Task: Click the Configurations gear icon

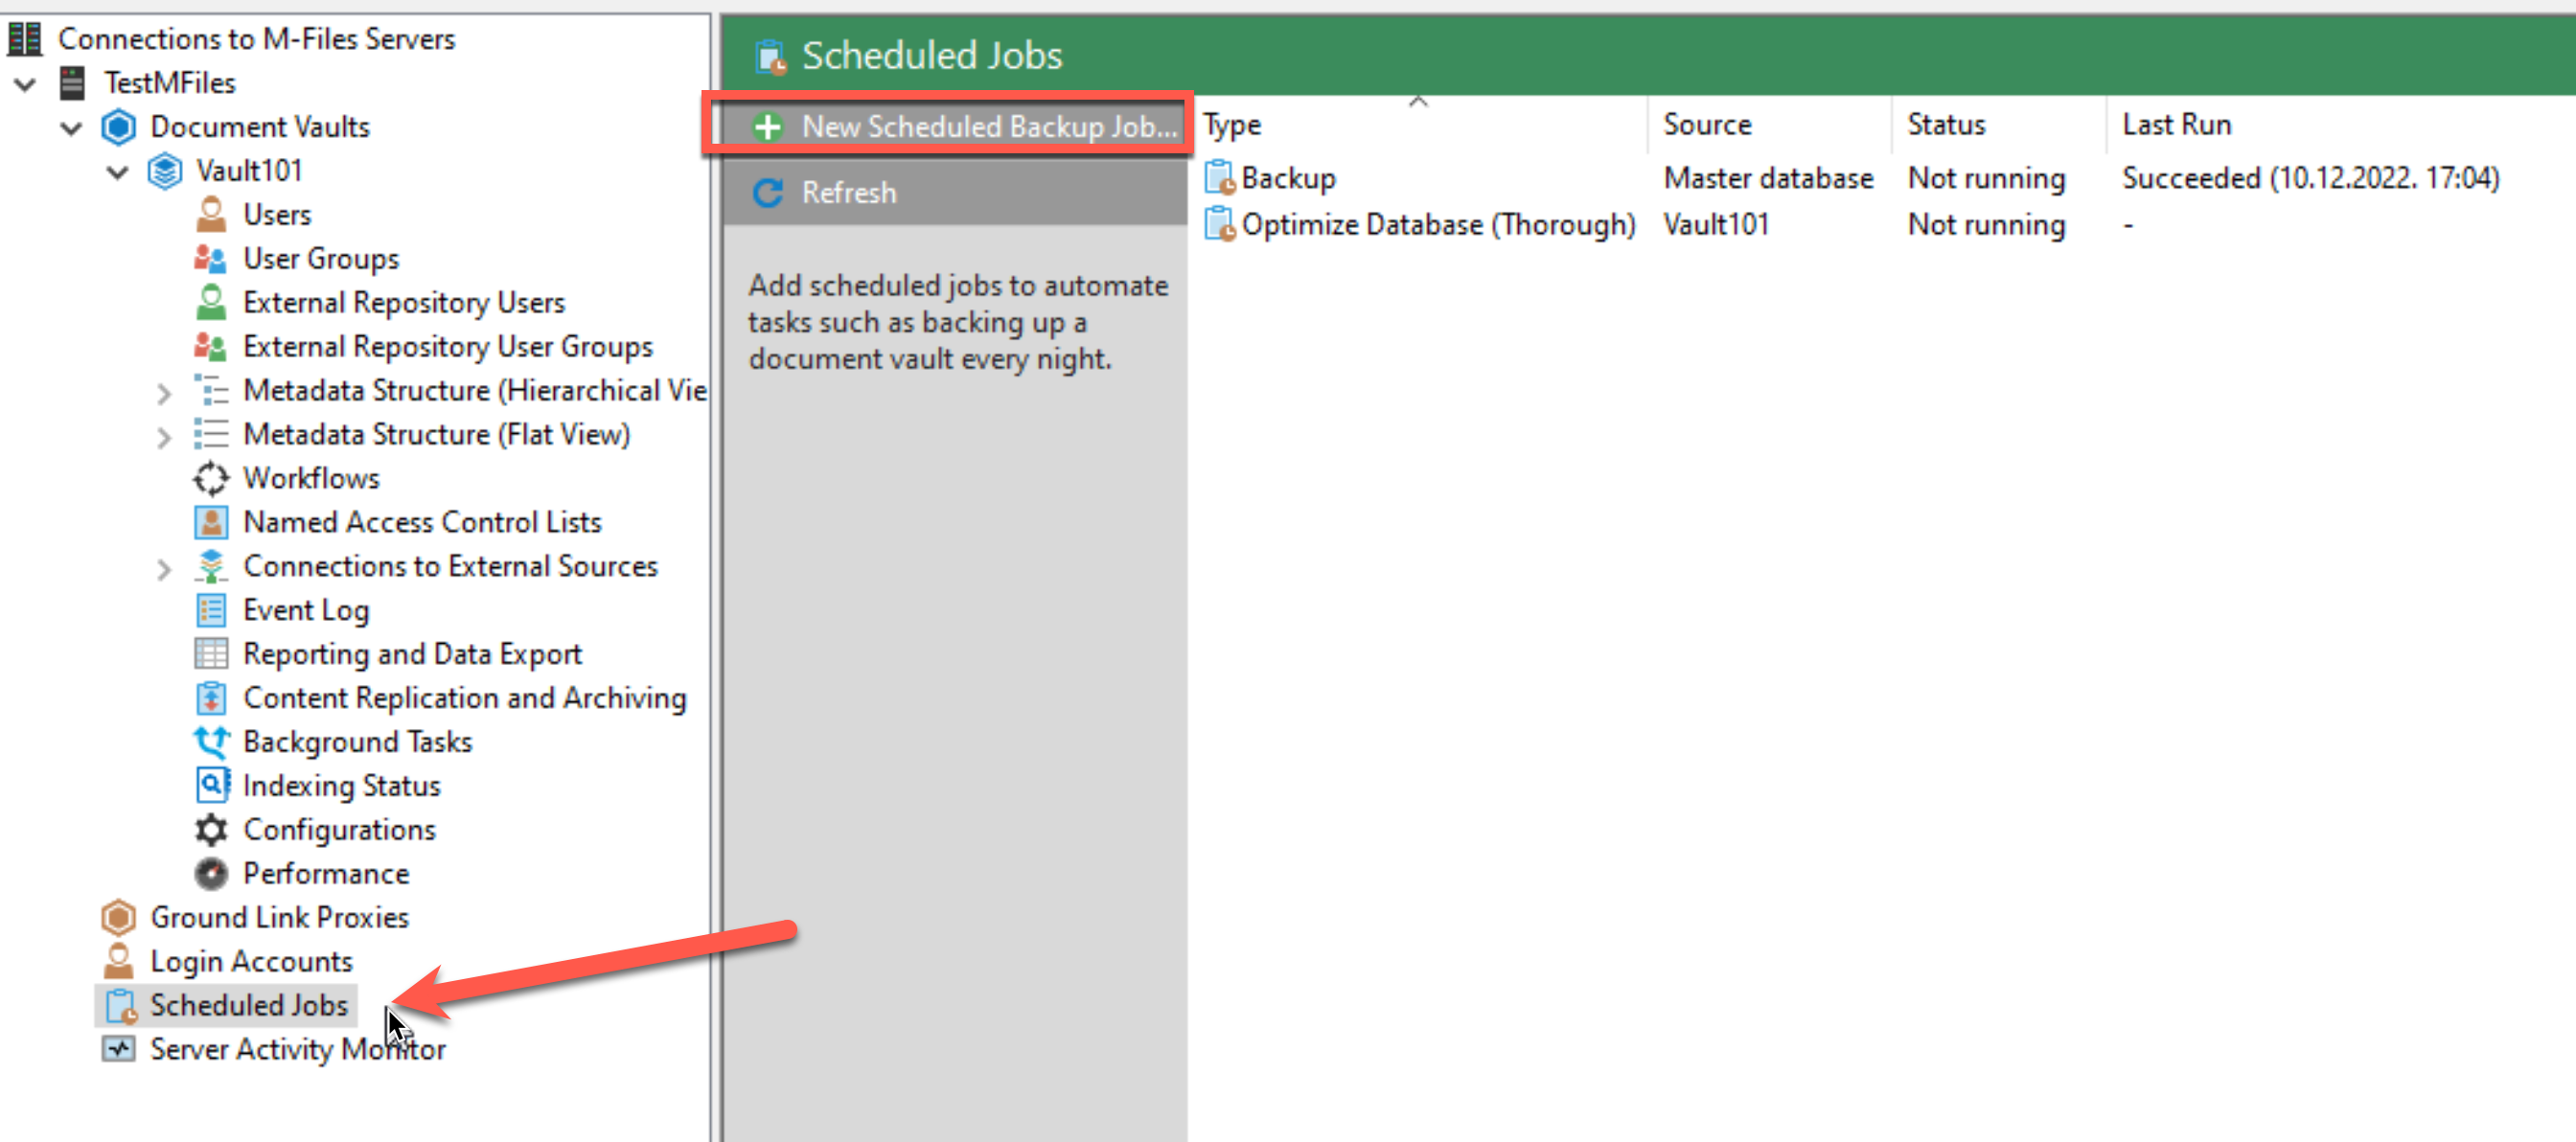Action: [x=211, y=830]
